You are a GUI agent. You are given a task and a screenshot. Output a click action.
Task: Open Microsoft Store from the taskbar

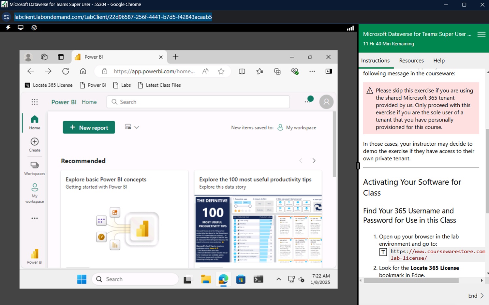point(241,279)
